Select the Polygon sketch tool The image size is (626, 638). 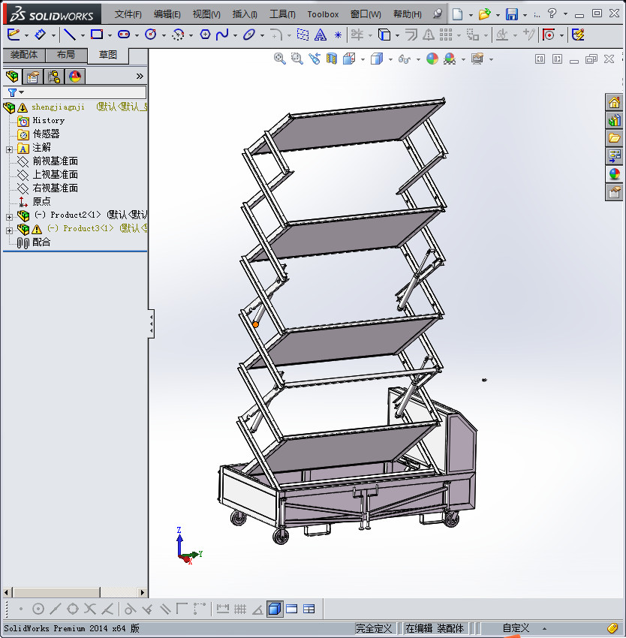point(205,35)
